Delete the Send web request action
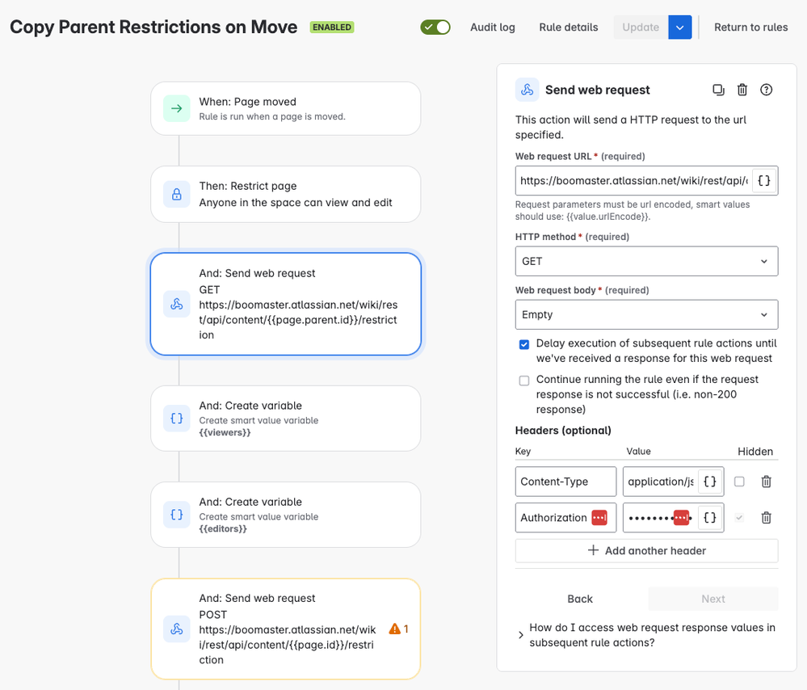Image resolution: width=807 pixels, height=690 pixels. coord(742,90)
